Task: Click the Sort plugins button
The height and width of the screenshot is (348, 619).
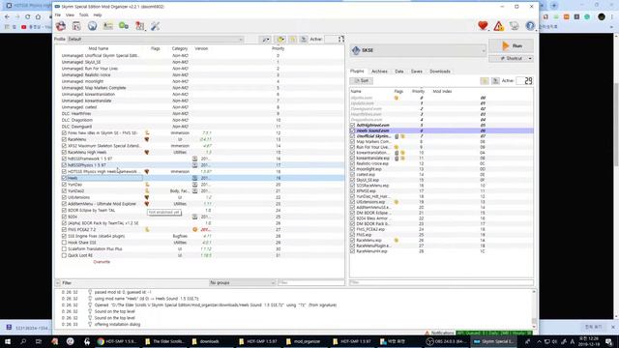Action: (x=361, y=81)
